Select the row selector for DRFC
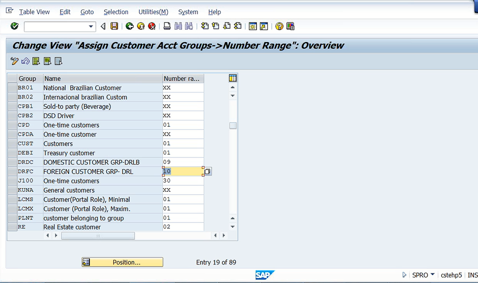Image resolution: width=478 pixels, height=283 pixels. point(12,172)
